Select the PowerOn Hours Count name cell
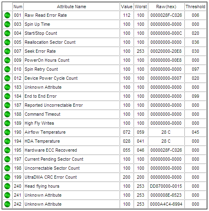Viewport: 209px width, 211px height. [x=71, y=60]
